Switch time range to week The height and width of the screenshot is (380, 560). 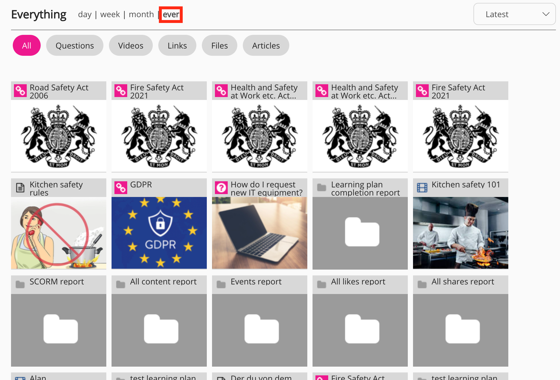(110, 14)
